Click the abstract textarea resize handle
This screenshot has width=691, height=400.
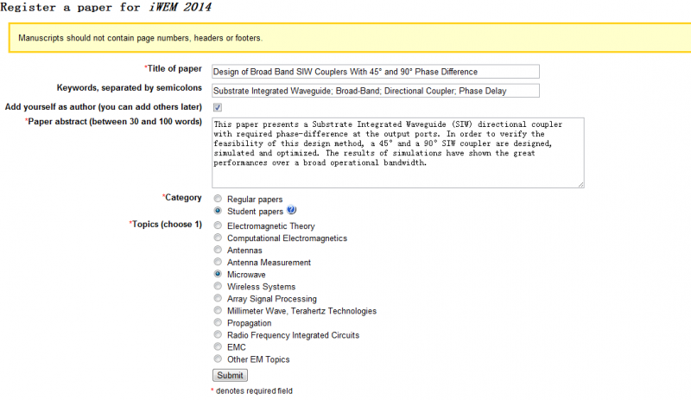(x=580, y=185)
